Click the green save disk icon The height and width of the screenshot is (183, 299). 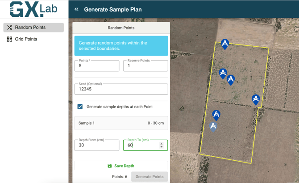pos(110,166)
